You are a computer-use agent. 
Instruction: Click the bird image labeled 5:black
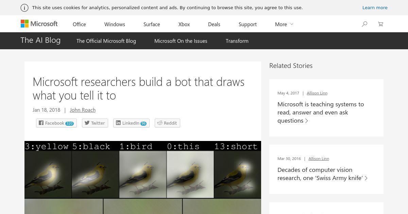click(95, 175)
